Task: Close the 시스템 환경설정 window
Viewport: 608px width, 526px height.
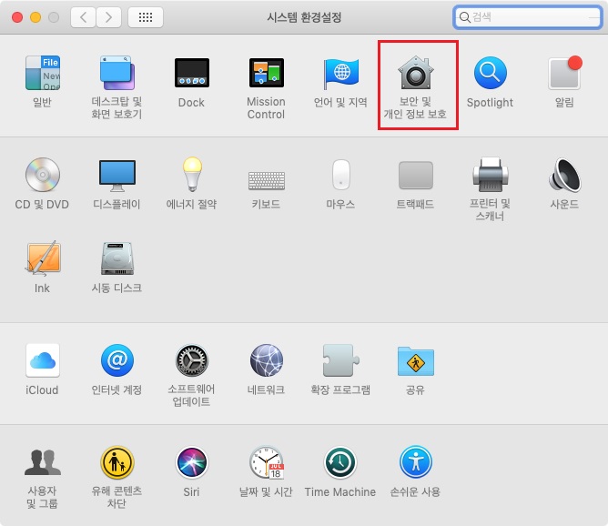Action: pos(17,17)
